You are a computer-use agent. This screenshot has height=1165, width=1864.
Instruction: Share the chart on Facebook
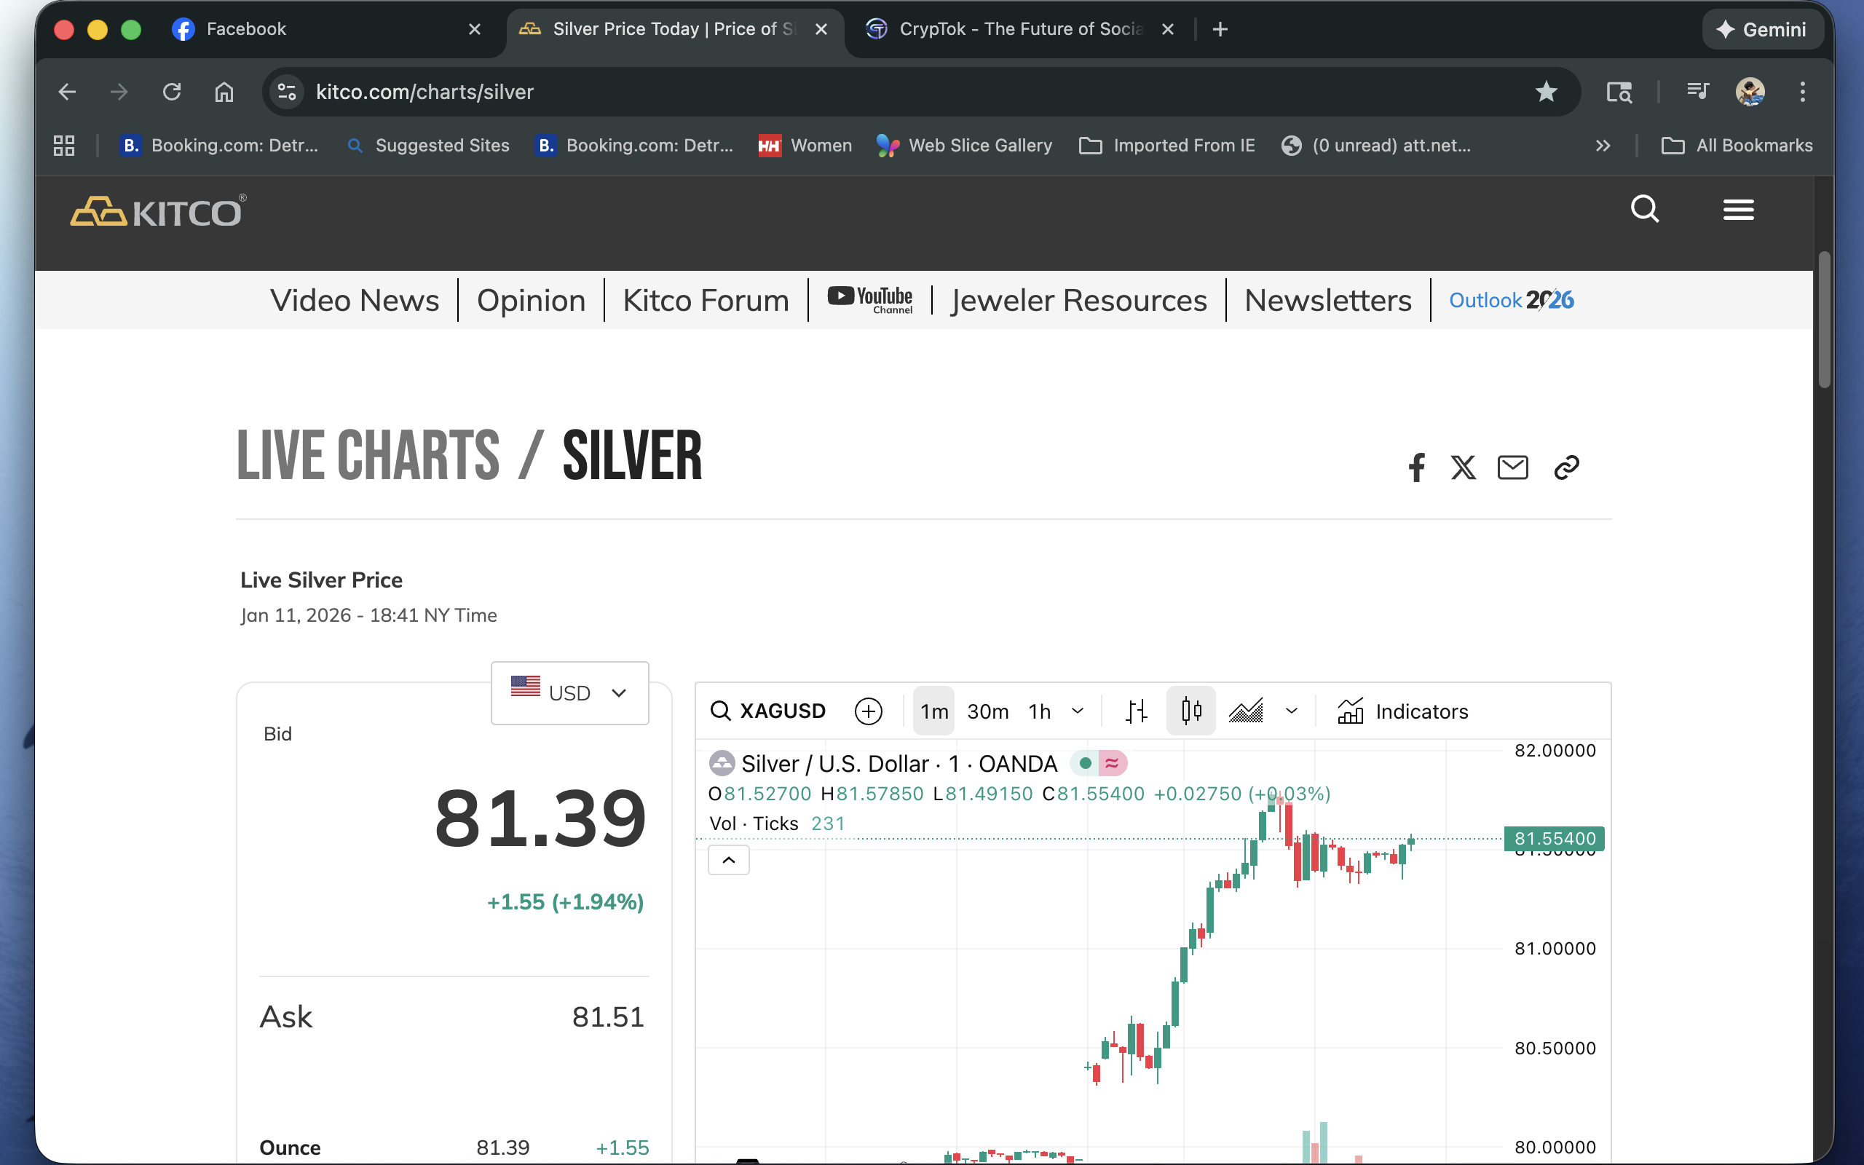pos(1415,467)
